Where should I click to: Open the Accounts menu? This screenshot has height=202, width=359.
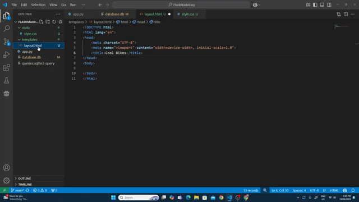click(x=6, y=168)
